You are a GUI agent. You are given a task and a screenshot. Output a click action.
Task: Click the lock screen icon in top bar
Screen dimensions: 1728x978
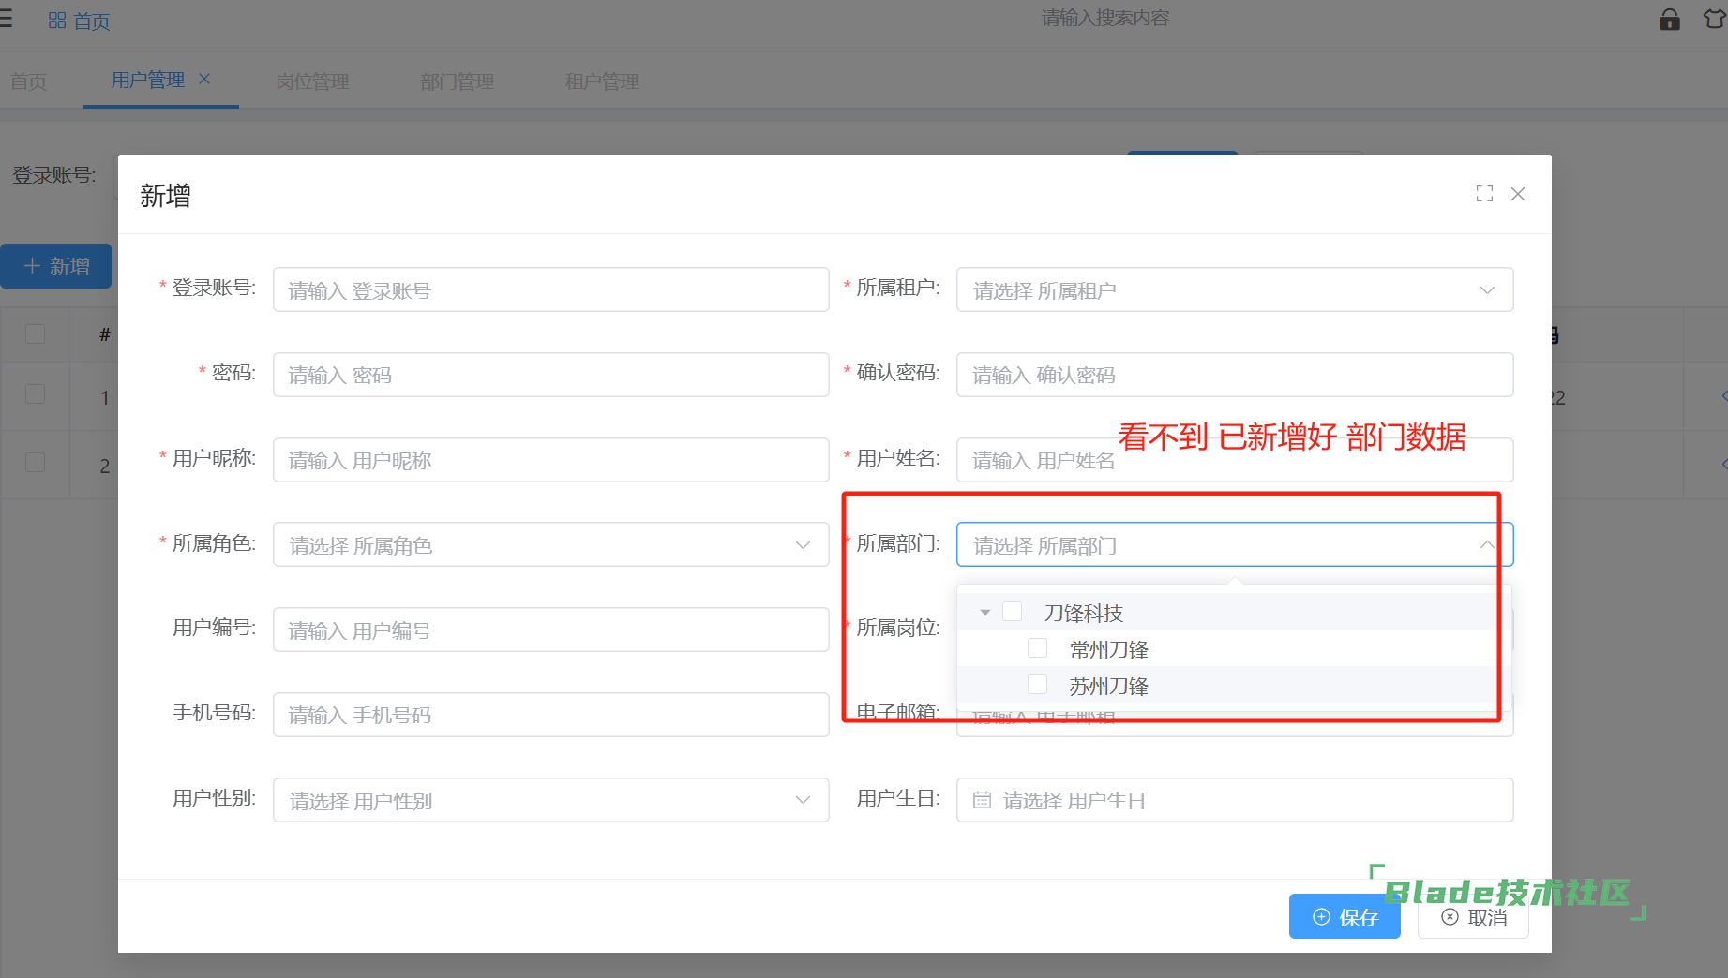pyautogui.click(x=1670, y=19)
